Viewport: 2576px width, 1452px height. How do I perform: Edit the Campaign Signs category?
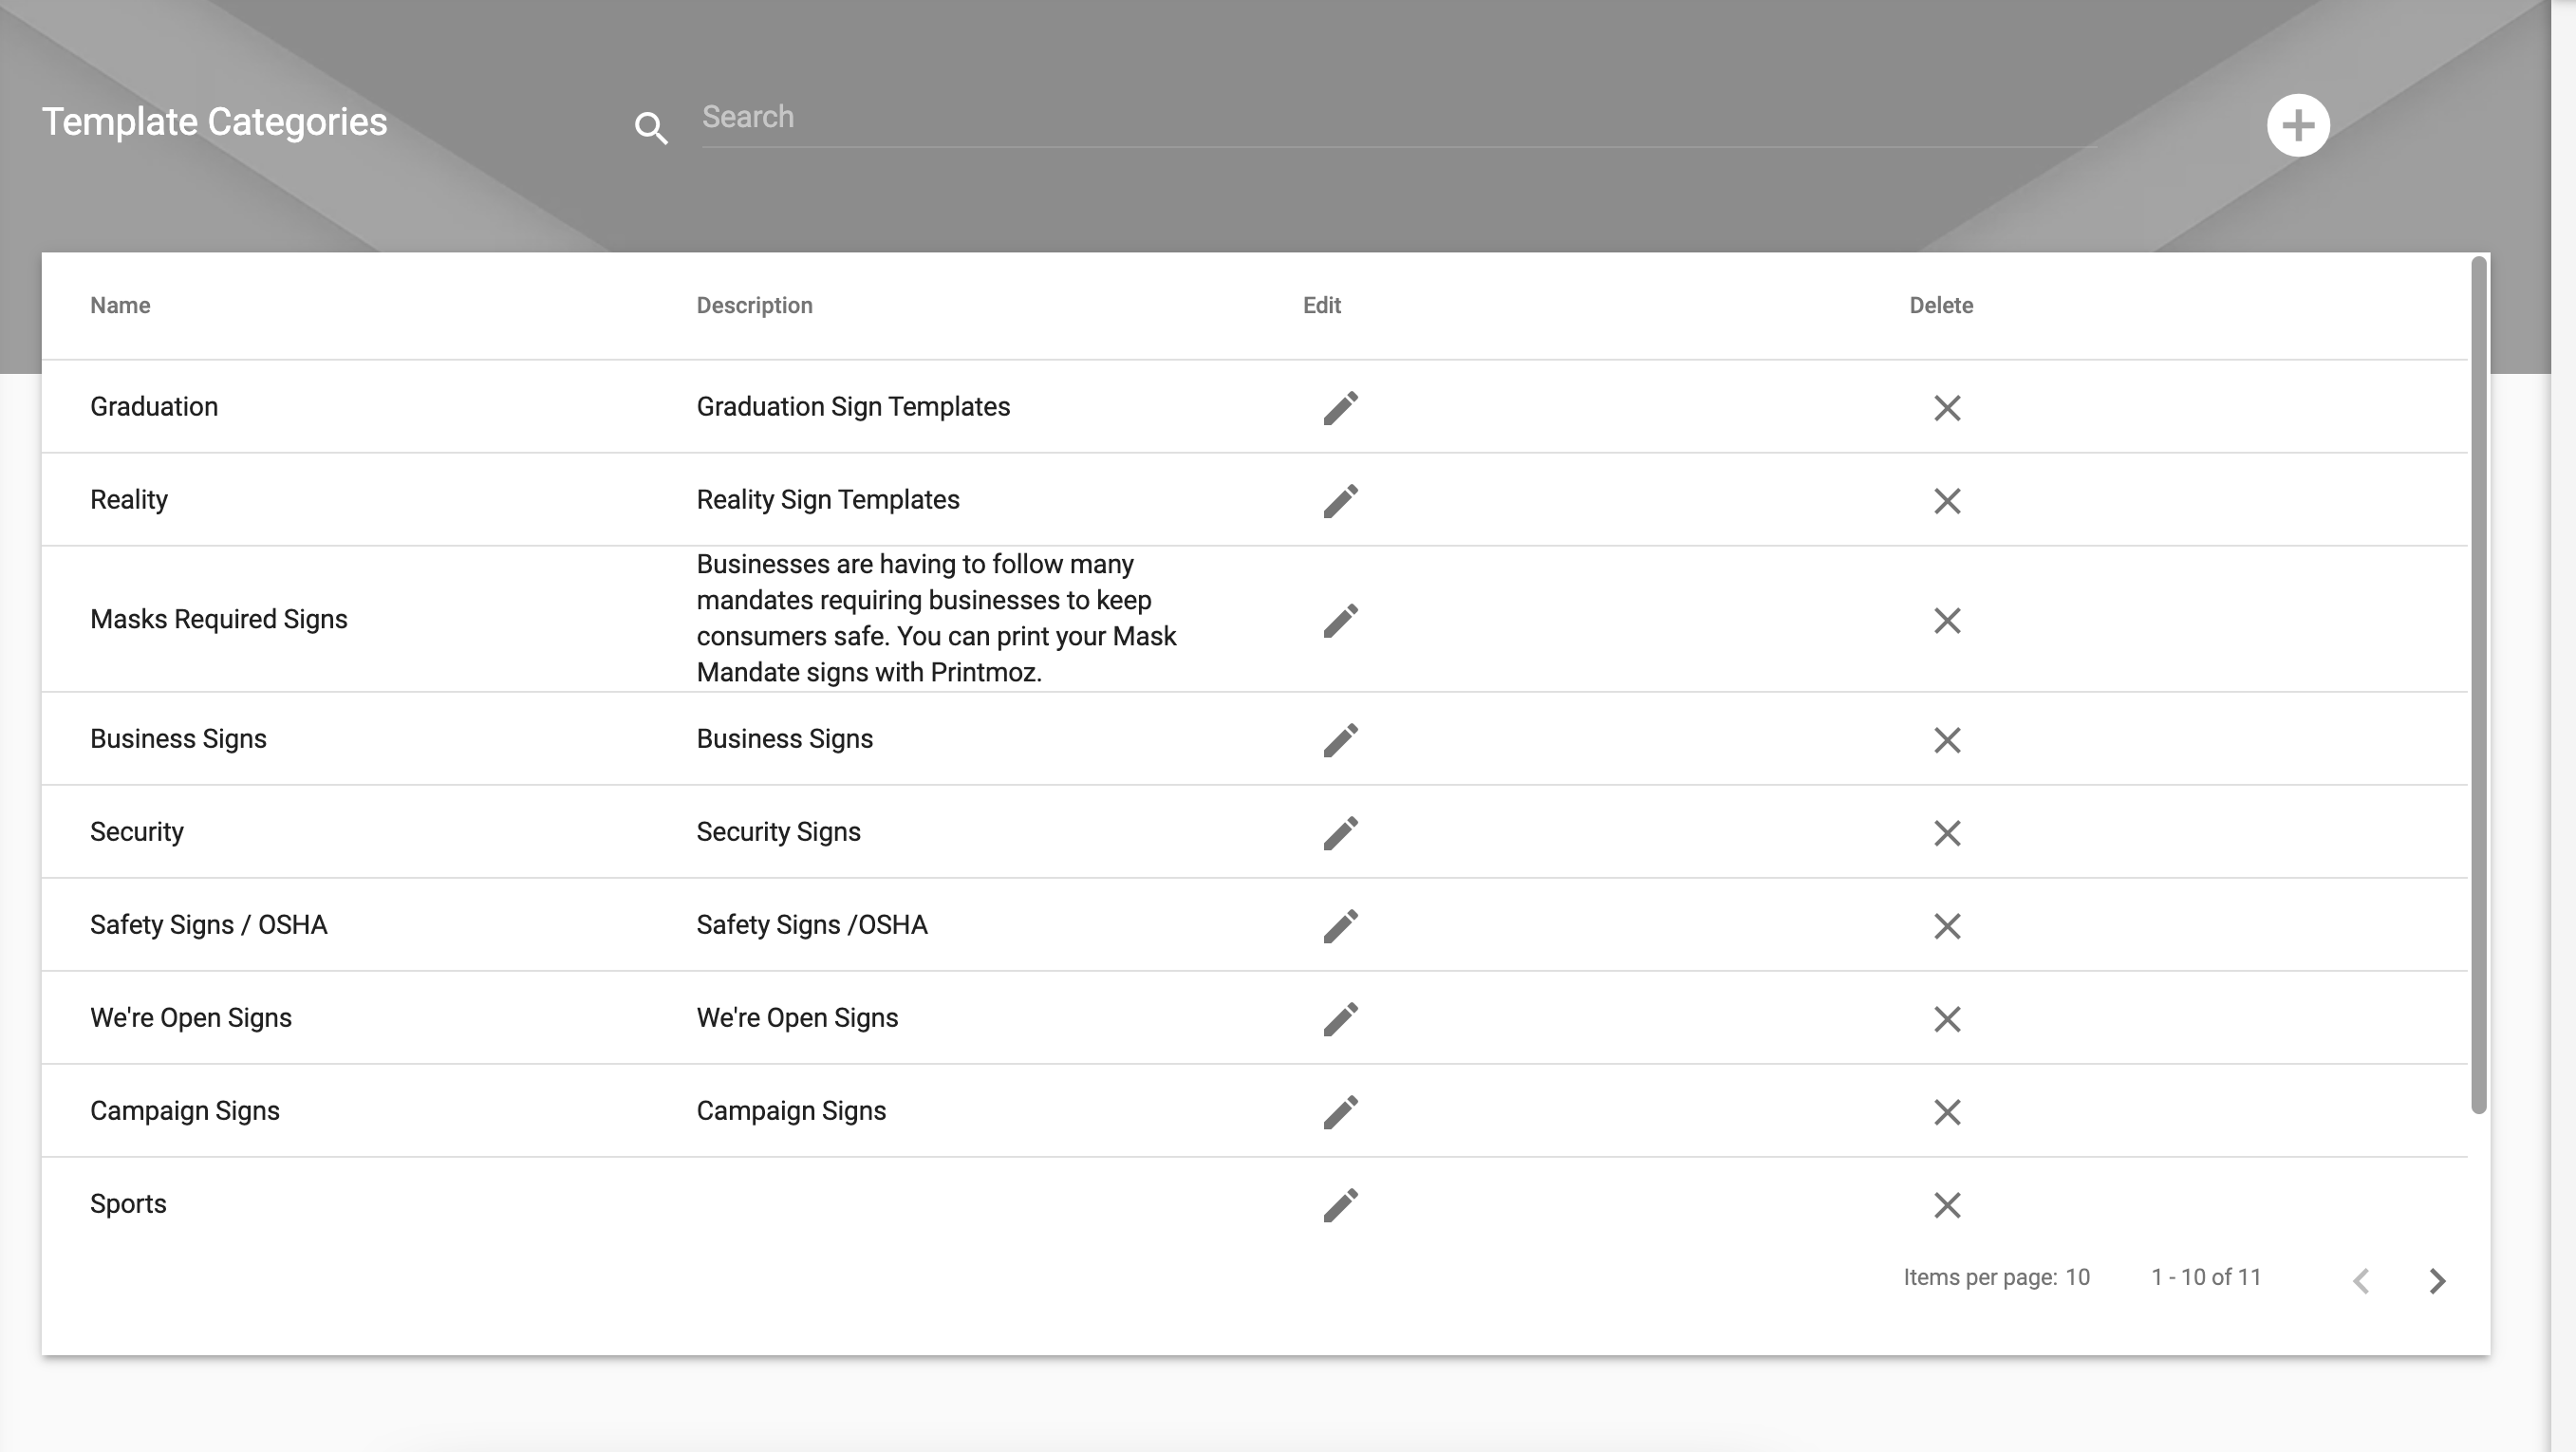tap(1340, 1112)
